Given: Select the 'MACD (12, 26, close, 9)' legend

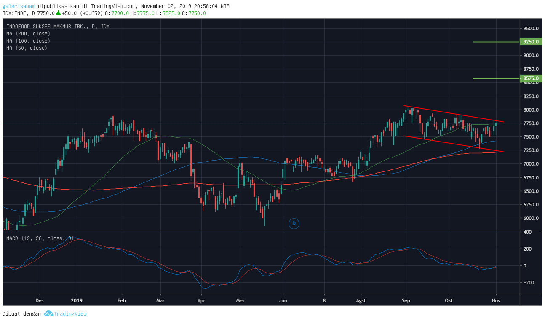Looking at the screenshot, I should click(x=40, y=238).
